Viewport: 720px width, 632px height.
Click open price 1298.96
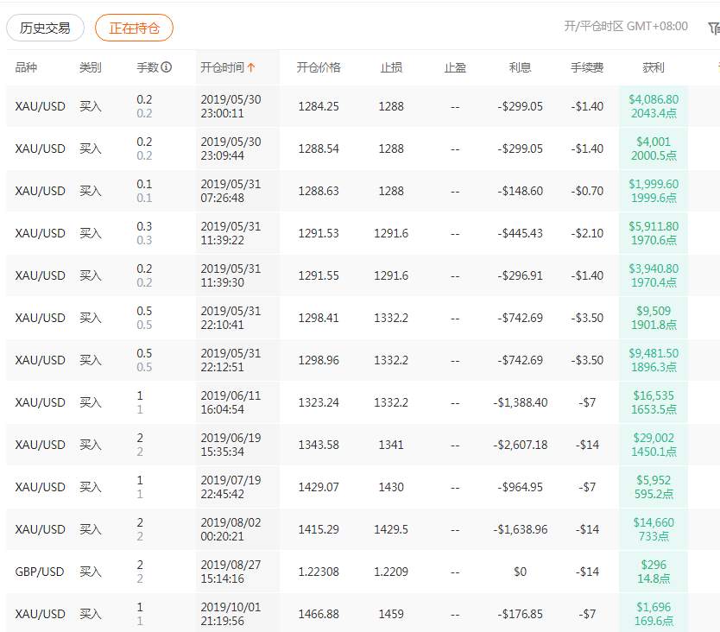tap(319, 360)
